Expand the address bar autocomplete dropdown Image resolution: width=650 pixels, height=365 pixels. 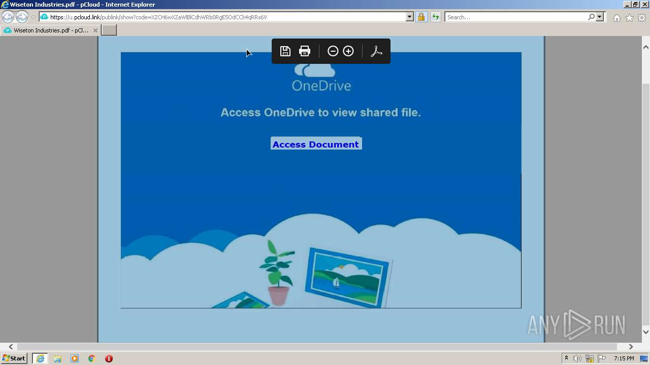(x=410, y=17)
